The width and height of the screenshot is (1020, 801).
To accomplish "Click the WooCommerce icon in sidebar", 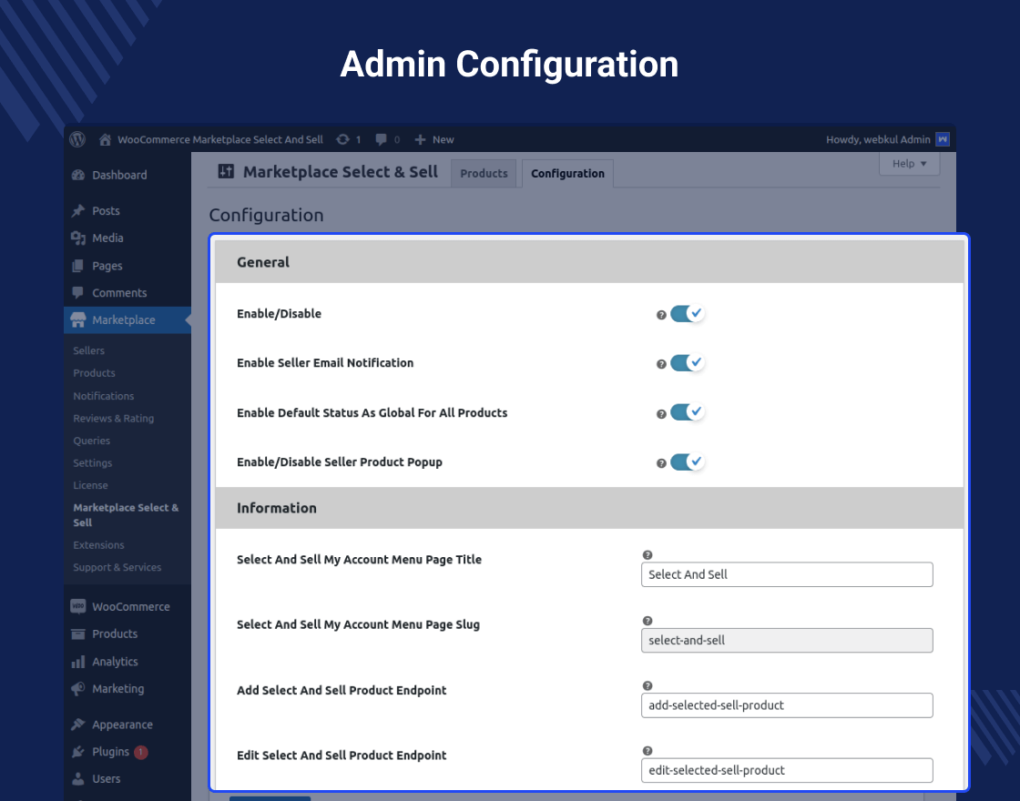I will [78, 606].
